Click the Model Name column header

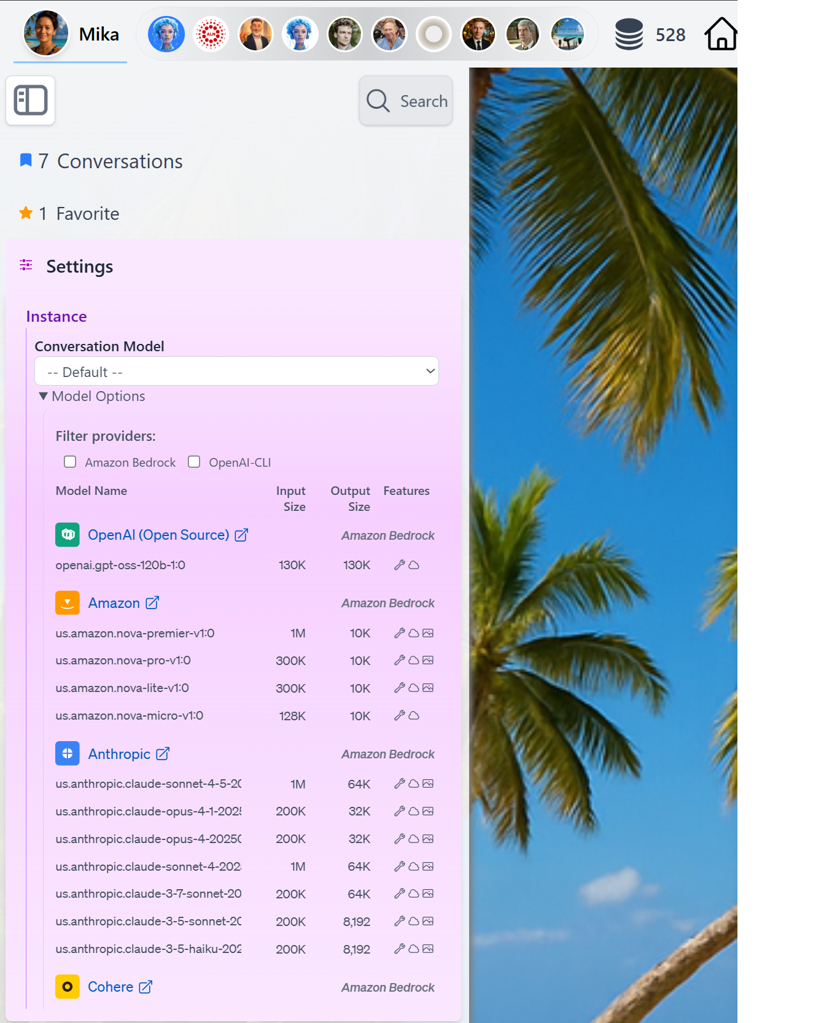pos(91,491)
